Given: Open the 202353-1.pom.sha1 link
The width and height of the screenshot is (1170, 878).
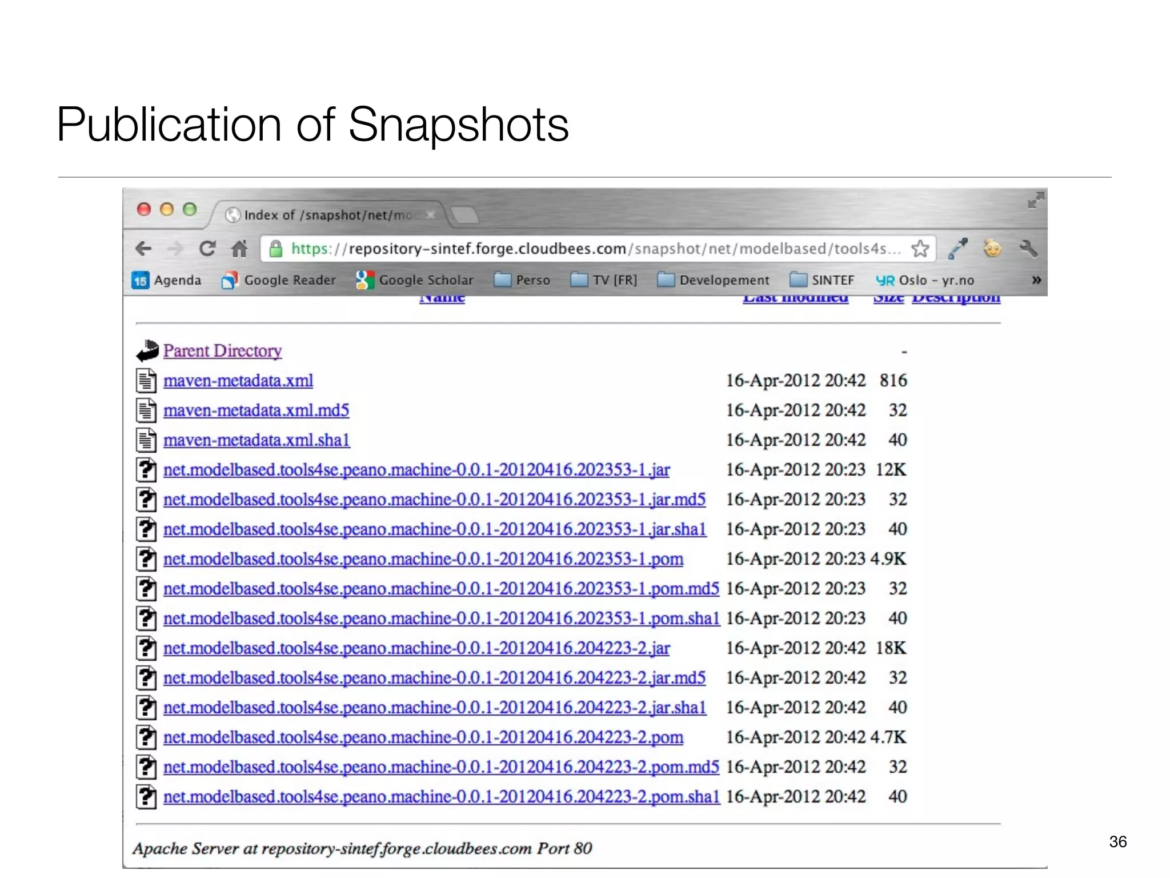Looking at the screenshot, I should tap(442, 618).
